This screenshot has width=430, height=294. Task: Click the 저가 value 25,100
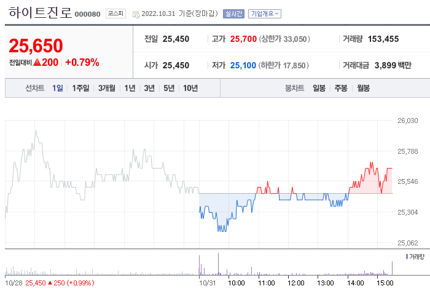(x=243, y=65)
